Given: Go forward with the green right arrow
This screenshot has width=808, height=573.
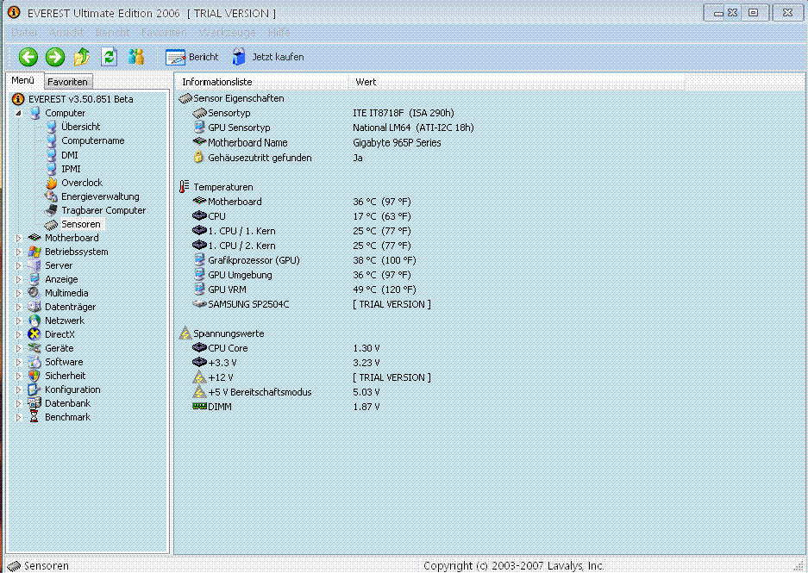Looking at the screenshot, I should click(x=55, y=57).
